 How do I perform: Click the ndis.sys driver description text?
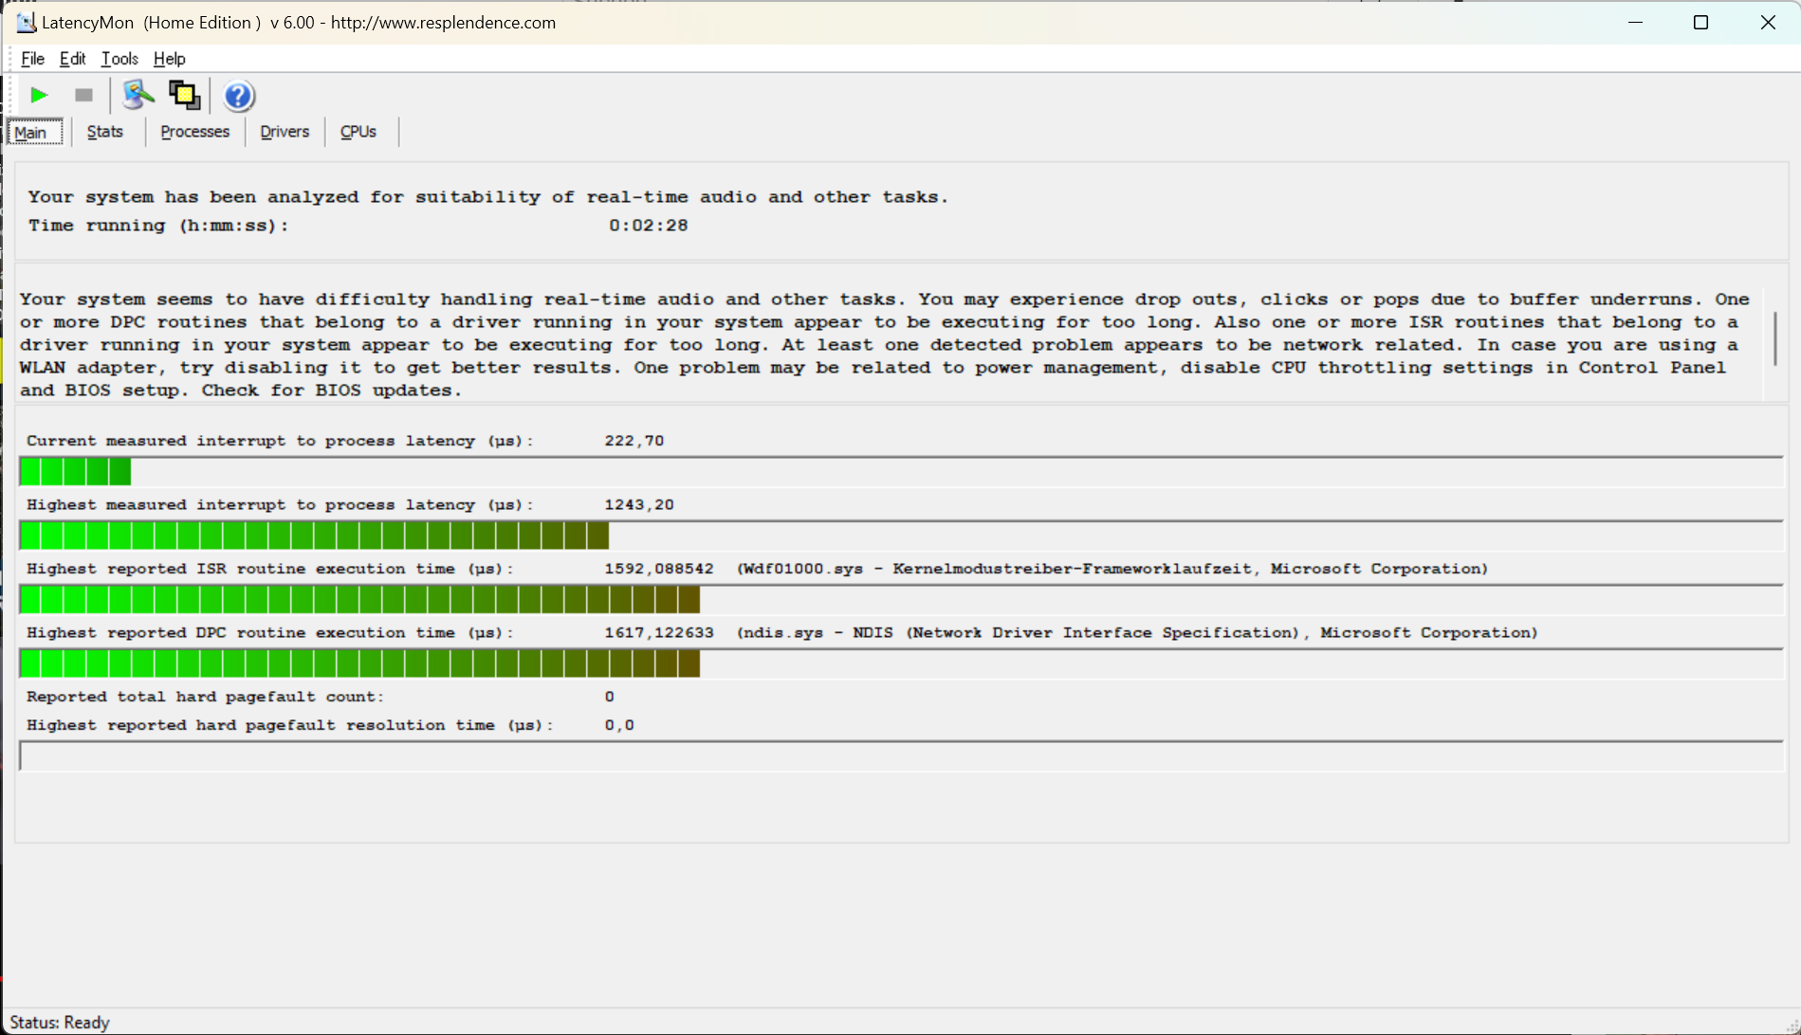(1137, 633)
